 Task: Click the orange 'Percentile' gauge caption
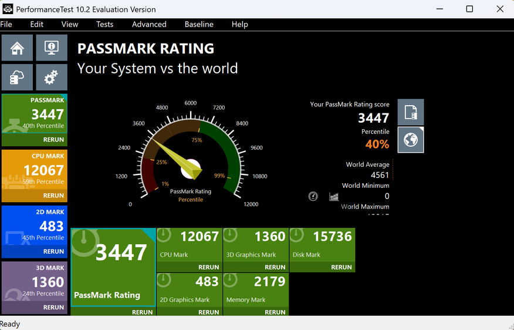click(191, 200)
